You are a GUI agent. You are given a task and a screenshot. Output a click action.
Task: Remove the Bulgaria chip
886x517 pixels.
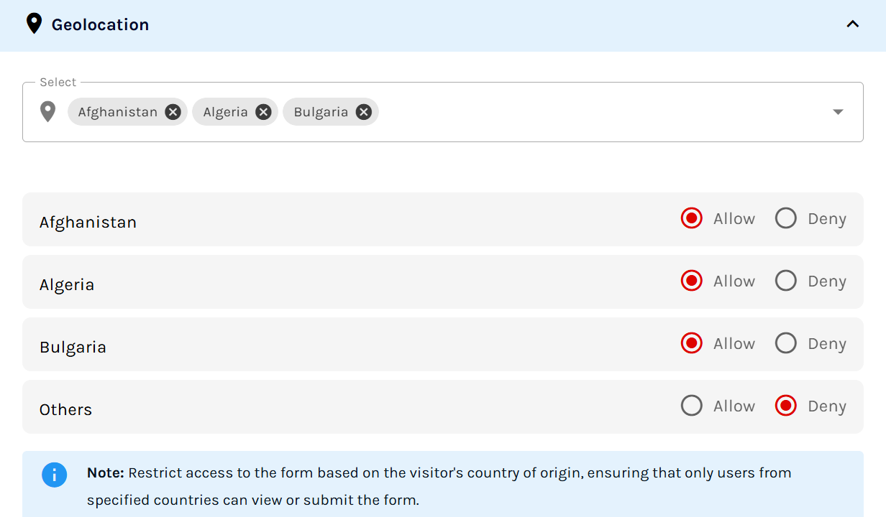364,112
